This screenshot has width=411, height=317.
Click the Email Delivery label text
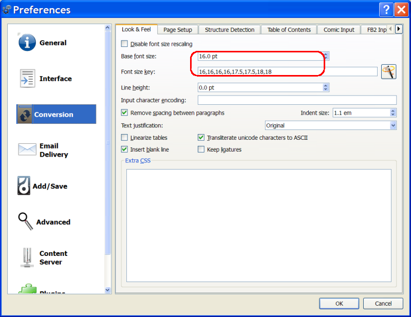[x=54, y=150]
